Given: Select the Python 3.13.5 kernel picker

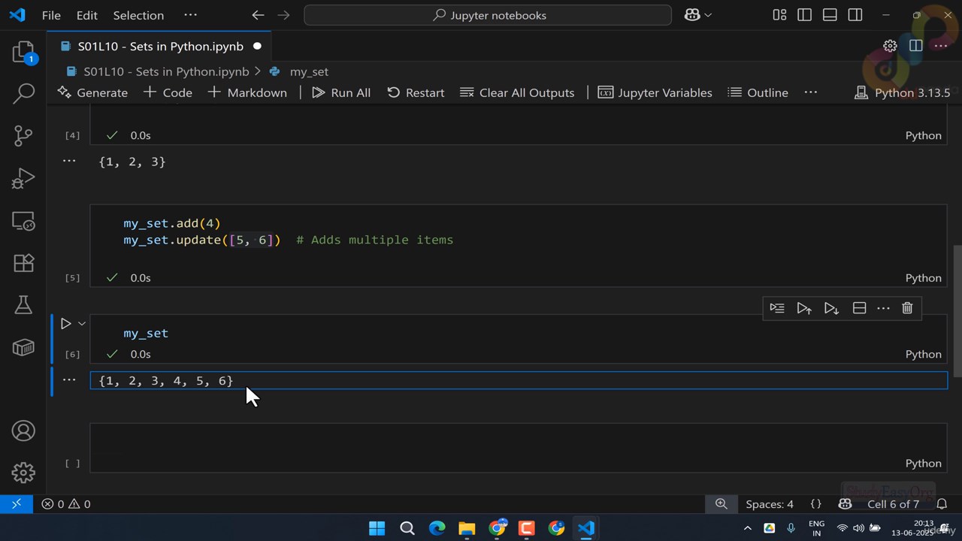Looking at the screenshot, I should point(903,92).
